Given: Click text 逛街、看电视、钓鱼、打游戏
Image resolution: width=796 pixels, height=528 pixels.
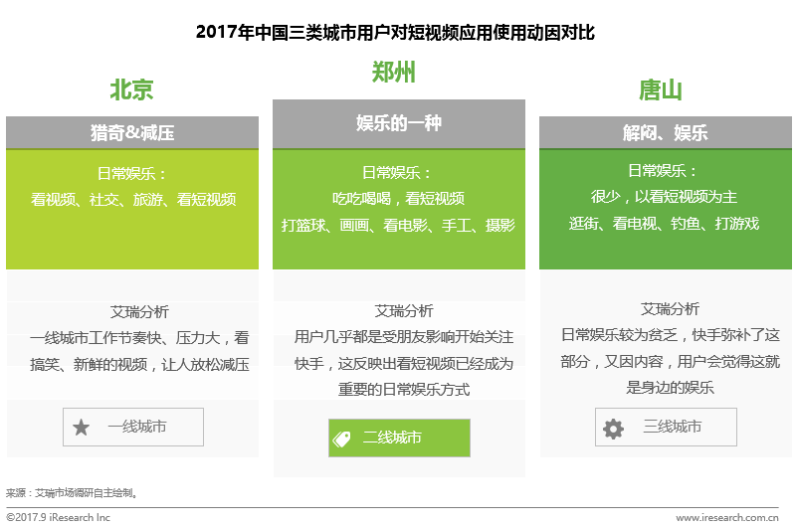Looking at the screenshot, I should [x=664, y=223].
